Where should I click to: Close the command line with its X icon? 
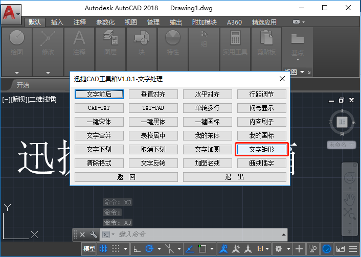click(82, 235)
